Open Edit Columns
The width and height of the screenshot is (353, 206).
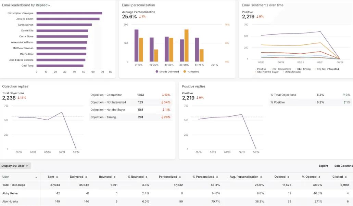[343, 166]
